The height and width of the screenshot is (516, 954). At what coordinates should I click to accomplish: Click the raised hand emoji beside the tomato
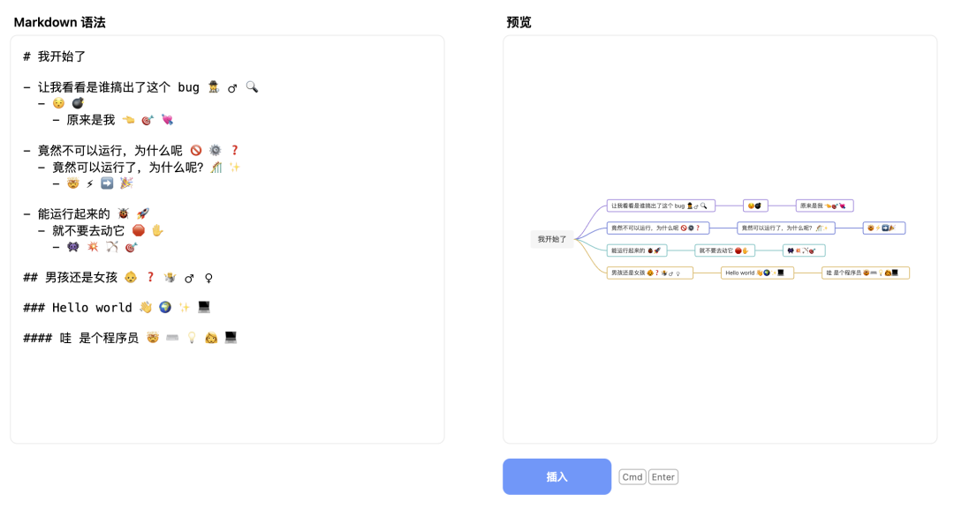(157, 230)
